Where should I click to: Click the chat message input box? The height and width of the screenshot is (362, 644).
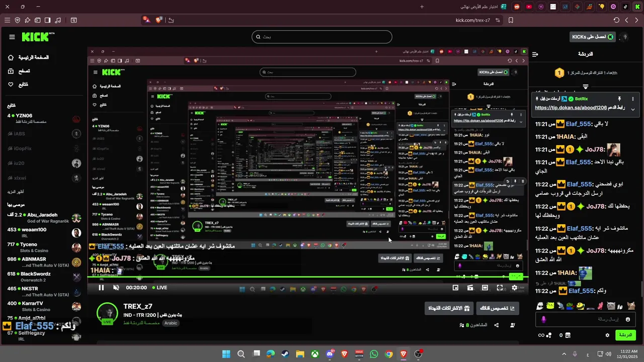click(586, 319)
